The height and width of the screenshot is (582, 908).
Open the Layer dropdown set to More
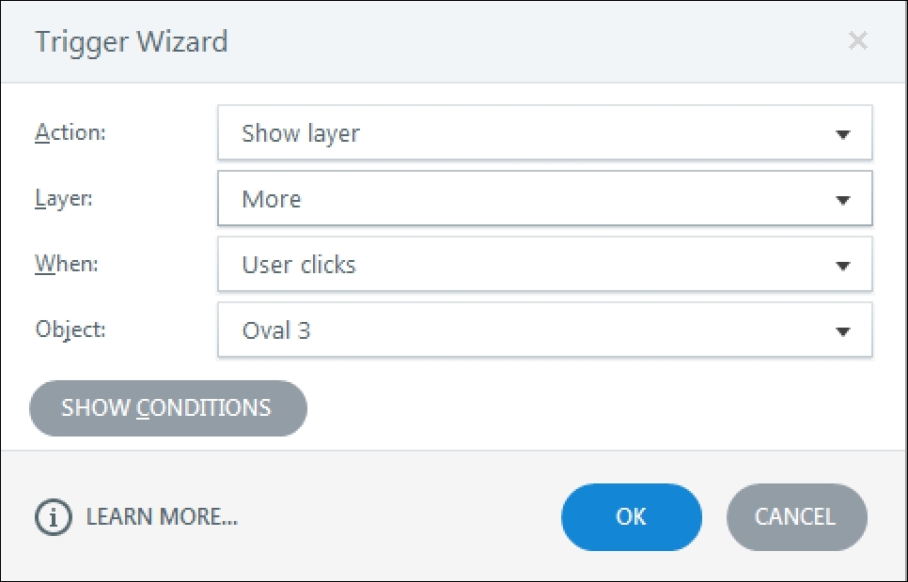coord(545,198)
